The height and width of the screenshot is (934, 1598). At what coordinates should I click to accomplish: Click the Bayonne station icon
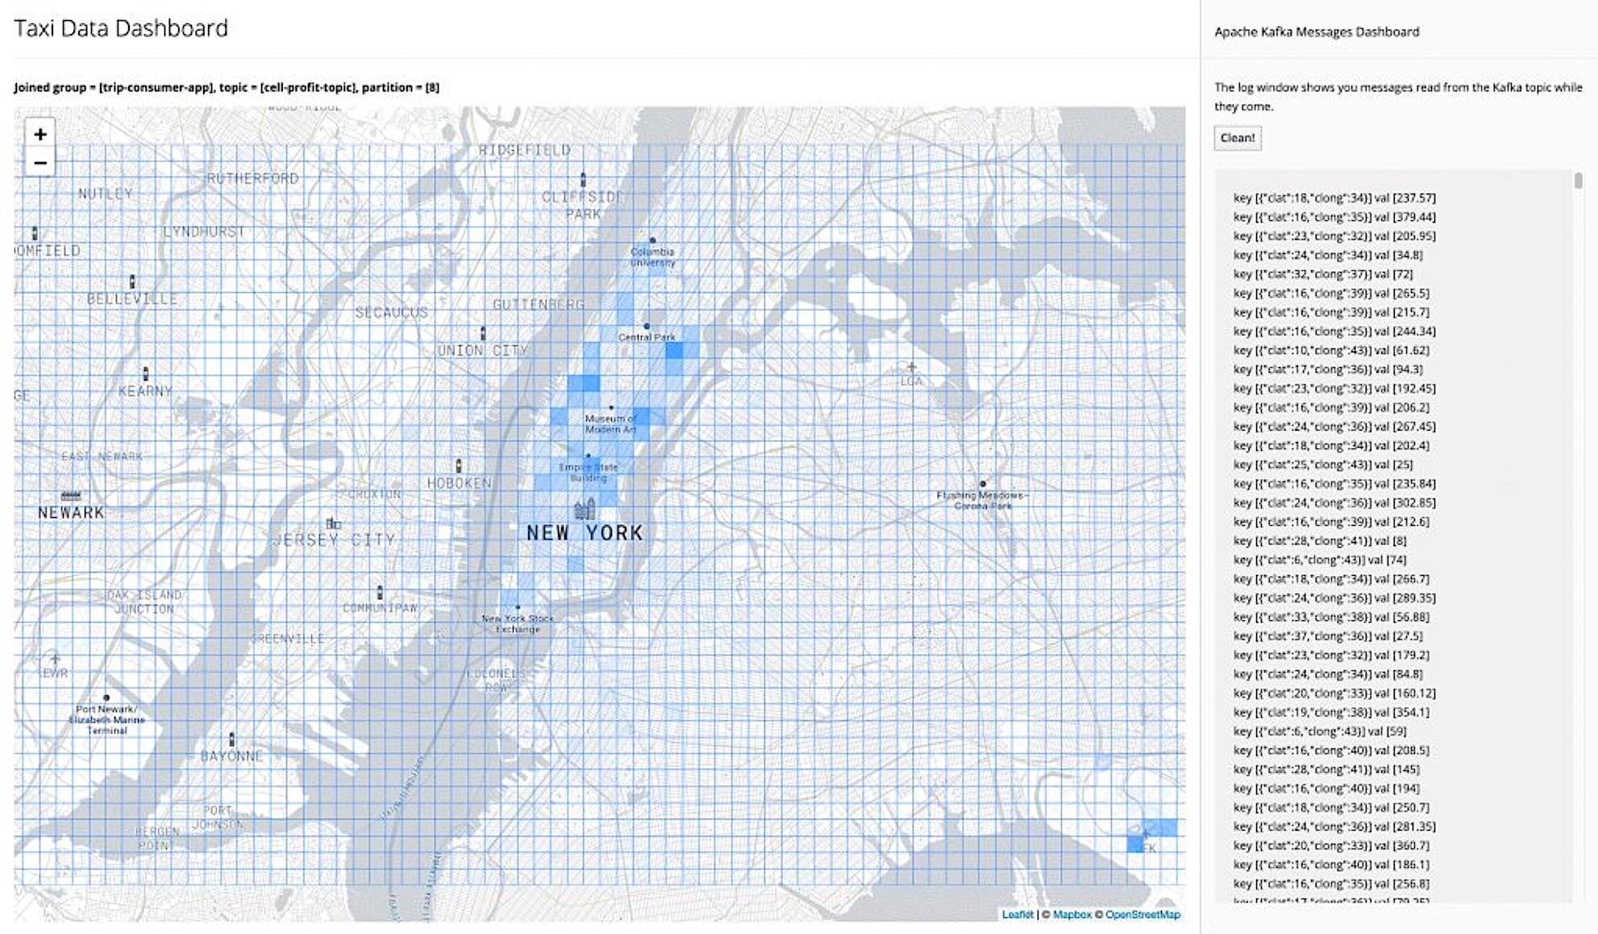231,739
